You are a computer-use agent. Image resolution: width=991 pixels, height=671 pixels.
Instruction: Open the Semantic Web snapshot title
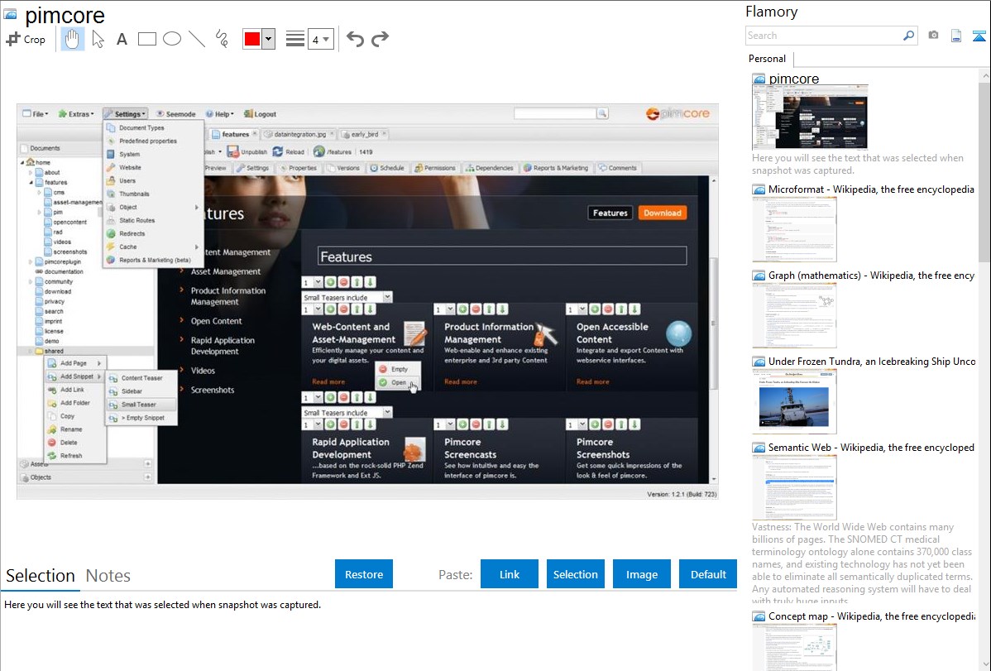[871, 447]
